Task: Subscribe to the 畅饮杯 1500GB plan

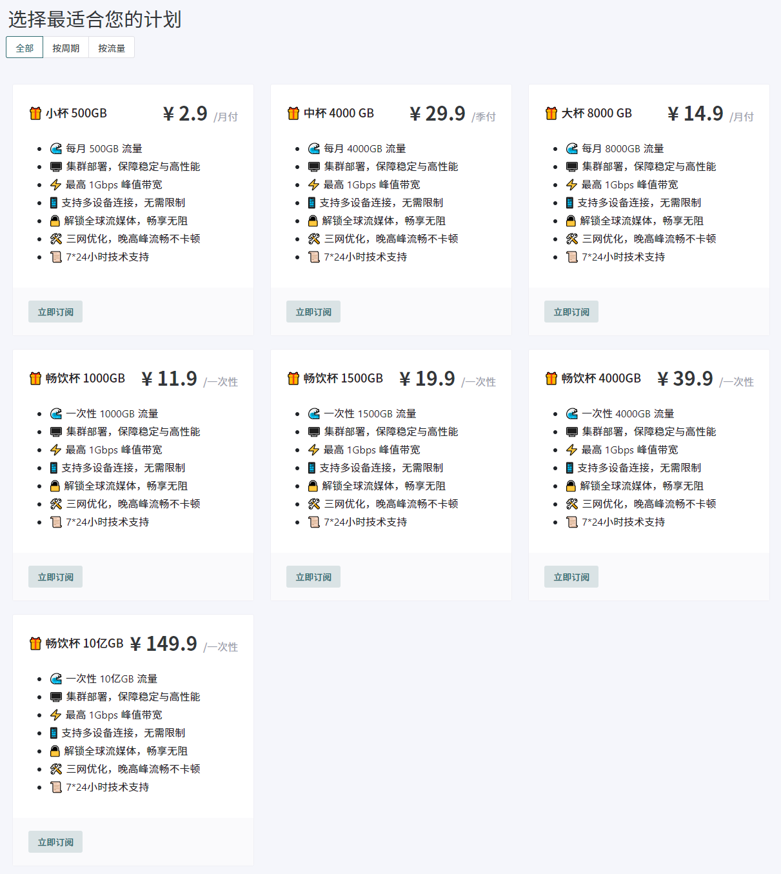Action: click(x=313, y=577)
